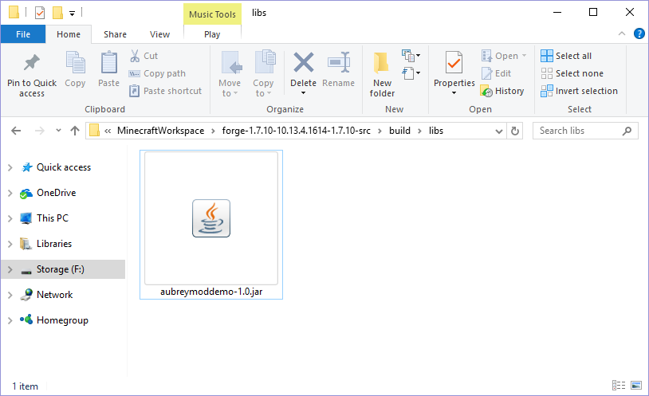
Task: Click Copy path in Clipboard group
Action: coord(157,73)
